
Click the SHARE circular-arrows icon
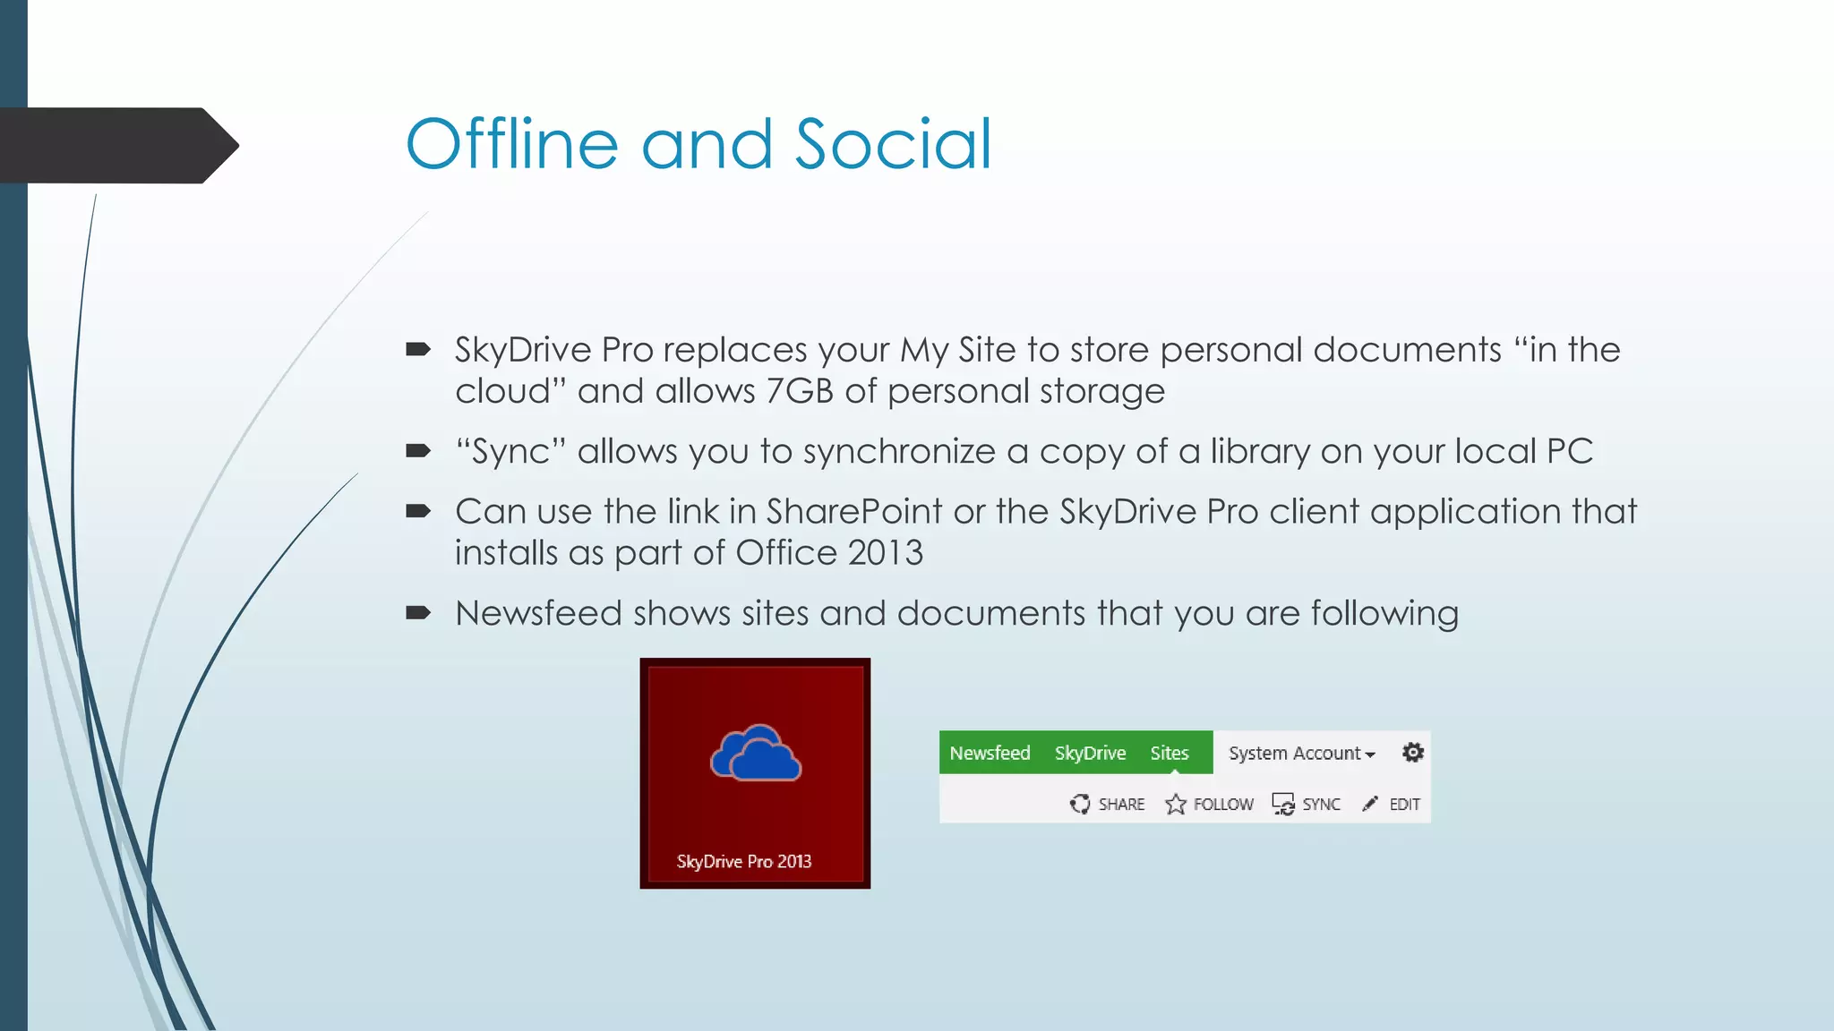point(1080,804)
